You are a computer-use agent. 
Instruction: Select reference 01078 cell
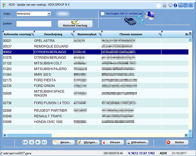click(x=18, y=57)
